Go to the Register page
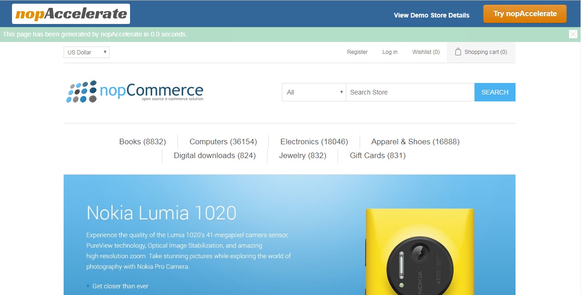 coord(357,52)
